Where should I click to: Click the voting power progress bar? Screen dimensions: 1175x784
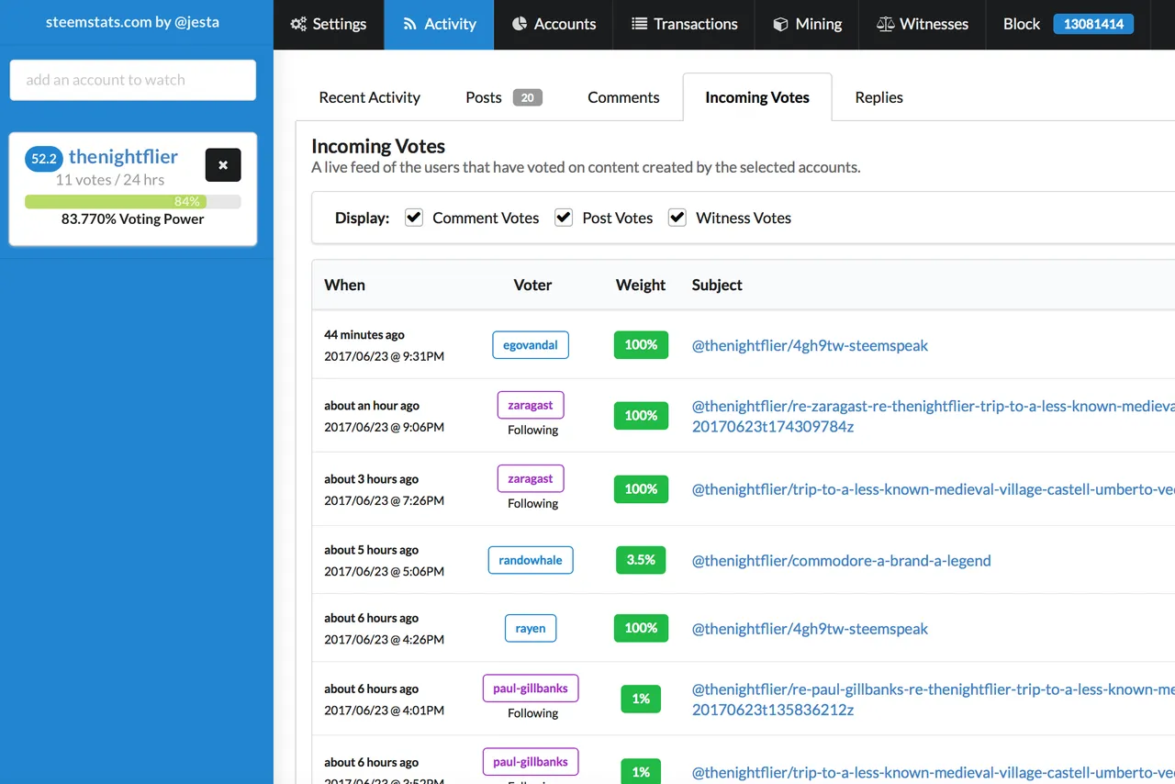pos(133,201)
